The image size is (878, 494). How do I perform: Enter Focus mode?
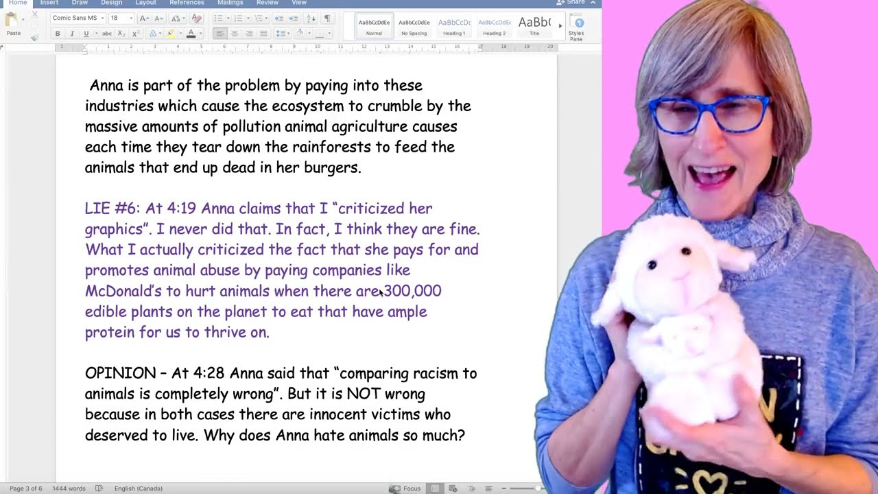click(405, 489)
